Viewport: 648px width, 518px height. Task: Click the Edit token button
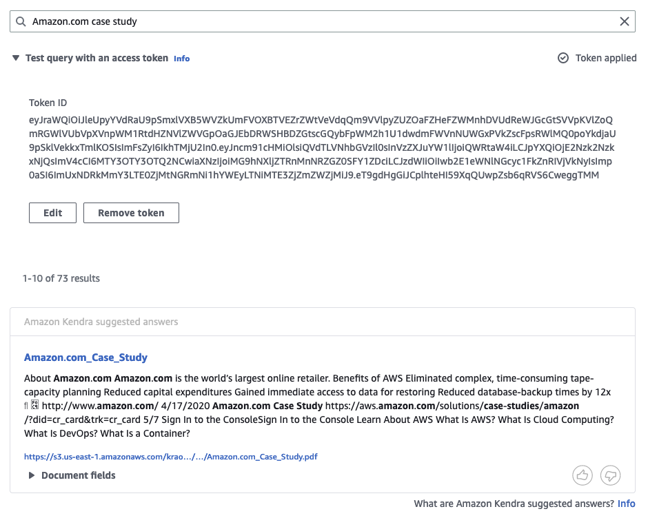tap(52, 213)
